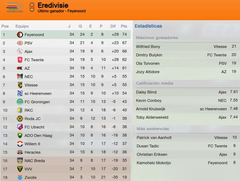
Task: Select the Willem II table row
Action: click(66, 144)
